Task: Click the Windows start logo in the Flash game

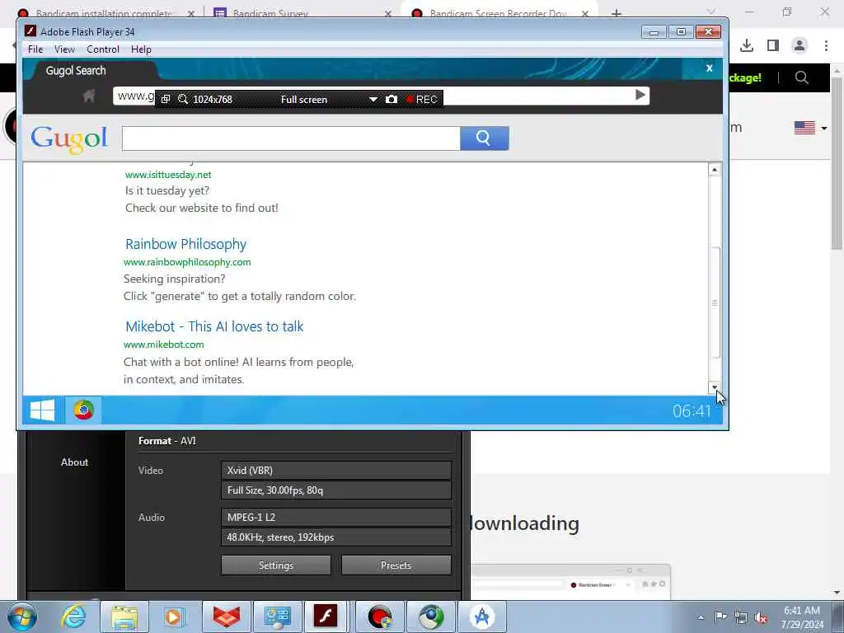Action: pos(42,410)
